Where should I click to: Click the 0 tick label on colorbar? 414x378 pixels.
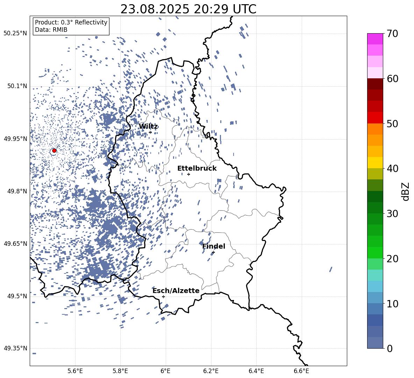[x=389, y=348]
